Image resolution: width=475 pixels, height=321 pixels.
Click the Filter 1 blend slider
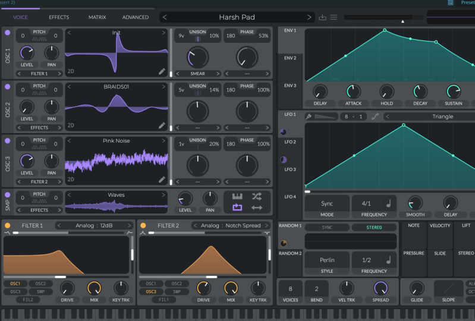[68, 233]
